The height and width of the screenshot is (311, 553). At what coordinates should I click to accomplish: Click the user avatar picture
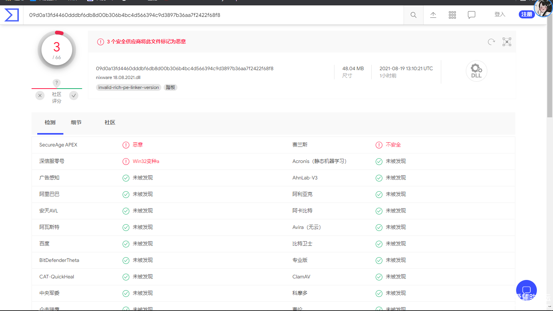[x=543, y=8]
